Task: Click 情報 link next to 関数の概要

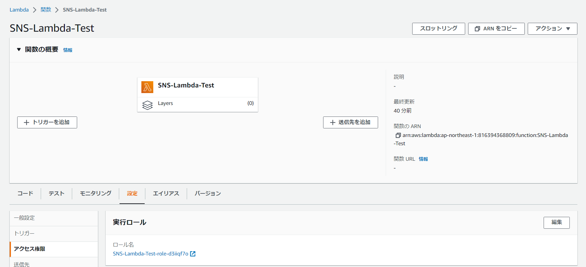Action: click(x=68, y=50)
